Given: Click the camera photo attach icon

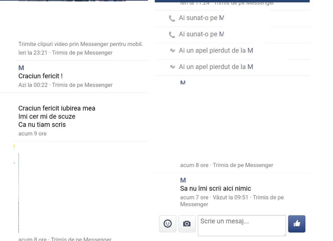Looking at the screenshot, I should point(187,224).
